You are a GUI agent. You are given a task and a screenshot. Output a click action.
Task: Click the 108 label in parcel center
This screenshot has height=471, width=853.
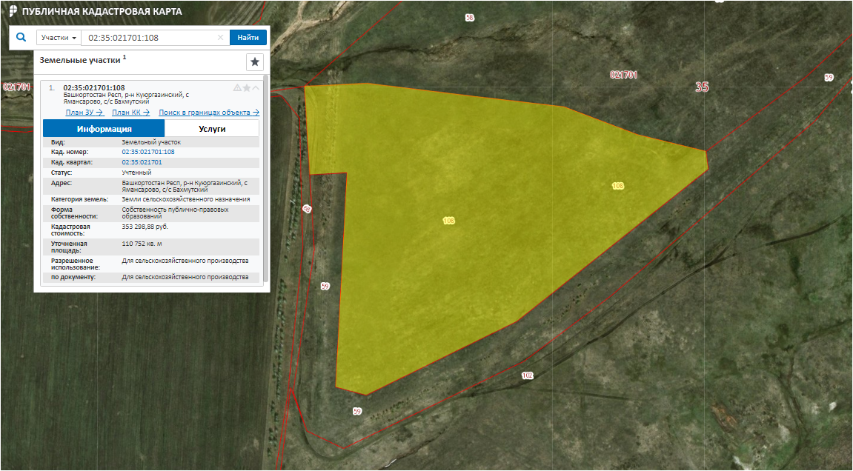click(448, 221)
